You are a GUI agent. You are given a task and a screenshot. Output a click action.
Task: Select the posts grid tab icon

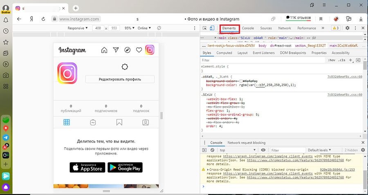[67, 122]
